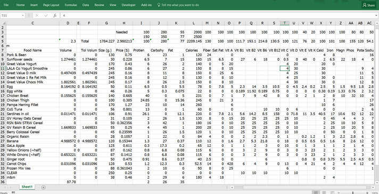Click the Cancel (X) icon in formula bar
The height and width of the screenshot is (194, 379).
pos(37,15)
